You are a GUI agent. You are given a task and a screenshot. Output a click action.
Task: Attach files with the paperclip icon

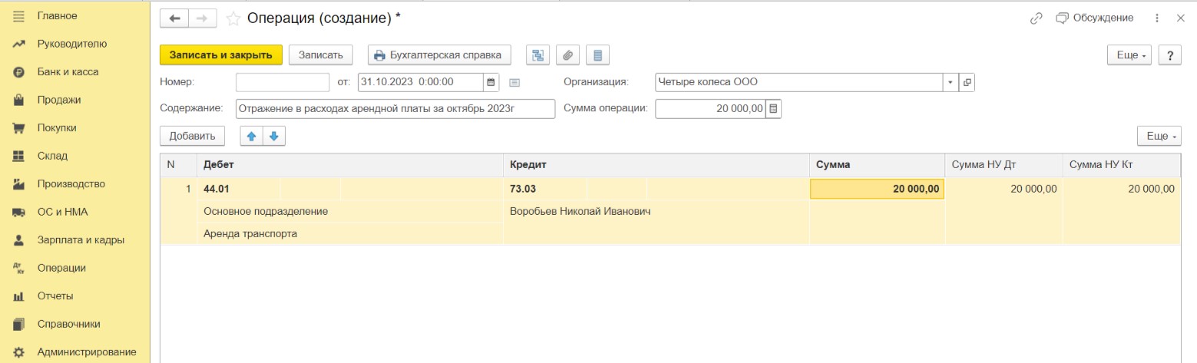pyautogui.click(x=567, y=54)
